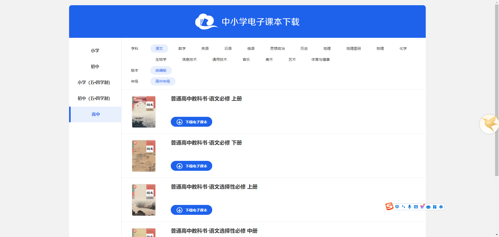Screen dimensions: 499x237
Task: Choose the 历史 subject filter
Action: click(x=304, y=48)
